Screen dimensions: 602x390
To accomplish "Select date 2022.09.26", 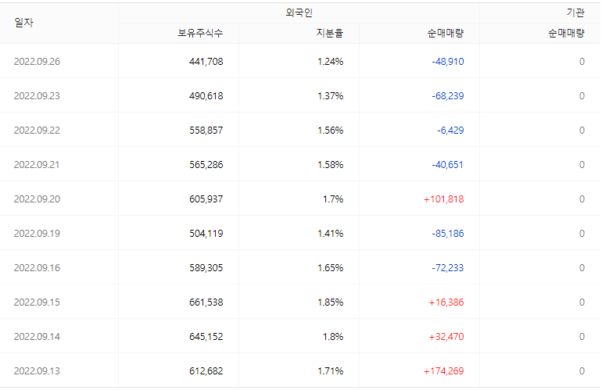I will pyautogui.click(x=37, y=62).
